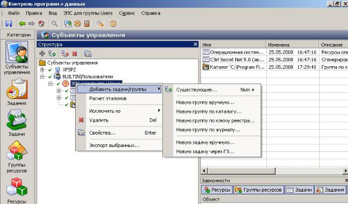Image resolution: width=348 pixels, height=204 pixels.
Task: Open Задачи category in sidebar
Action: 17,123
